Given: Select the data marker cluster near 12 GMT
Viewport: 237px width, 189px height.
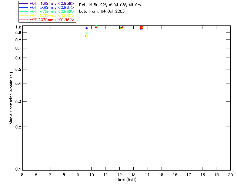Looking at the screenshot, I should tap(121, 27).
